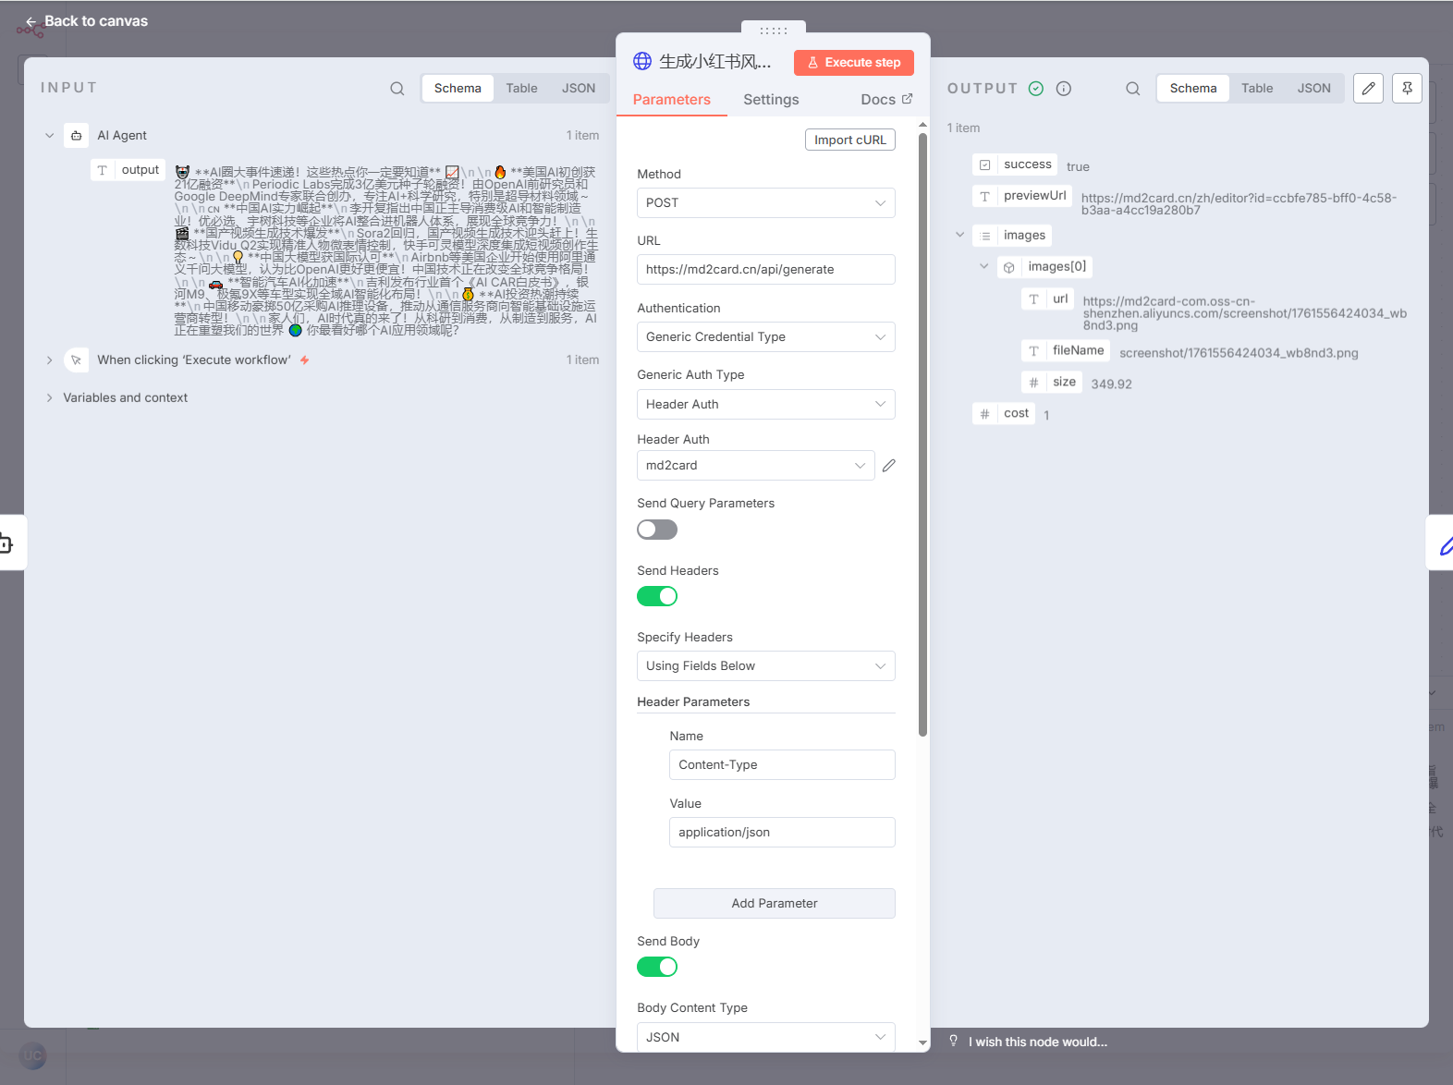Image resolution: width=1453 pixels, height=1085 pixels.
Task: Click the URL input field
Action: (x=766, y=270)
